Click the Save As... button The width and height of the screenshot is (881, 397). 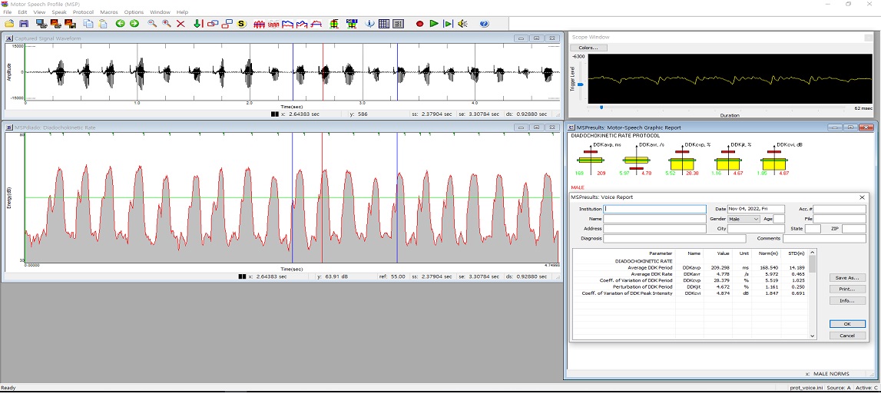point(847,278)
